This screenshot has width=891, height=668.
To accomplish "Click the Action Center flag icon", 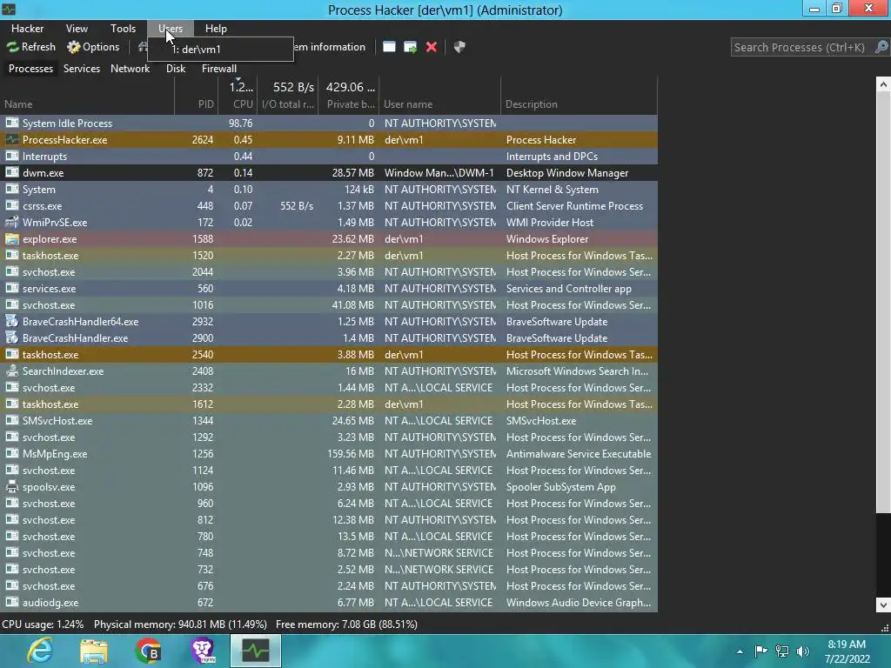I will 760,651.
